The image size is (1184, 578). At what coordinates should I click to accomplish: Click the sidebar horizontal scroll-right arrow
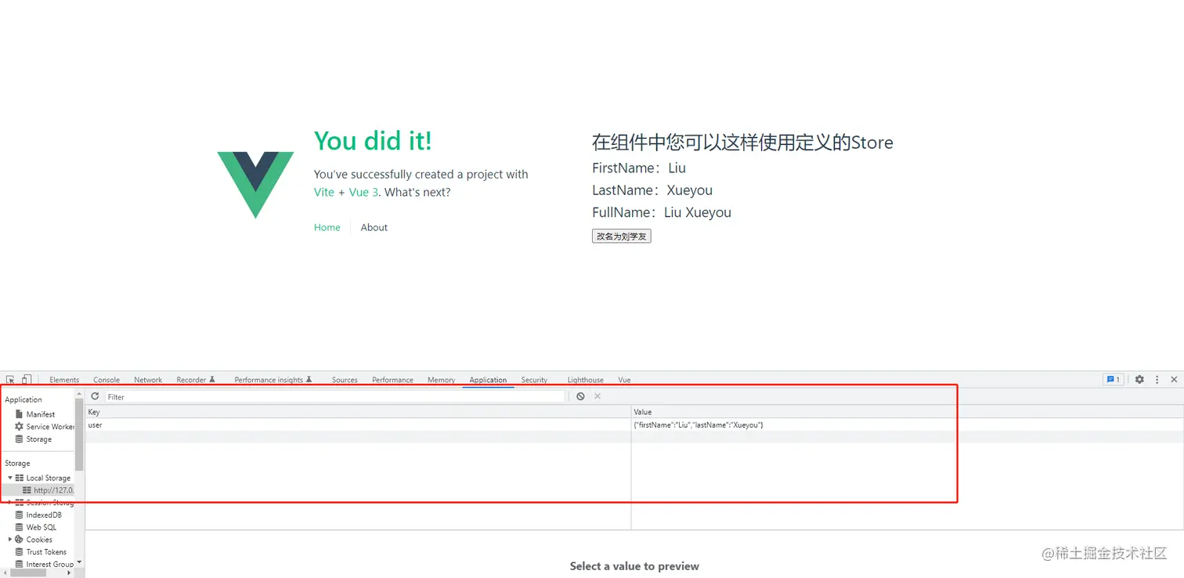69,573
